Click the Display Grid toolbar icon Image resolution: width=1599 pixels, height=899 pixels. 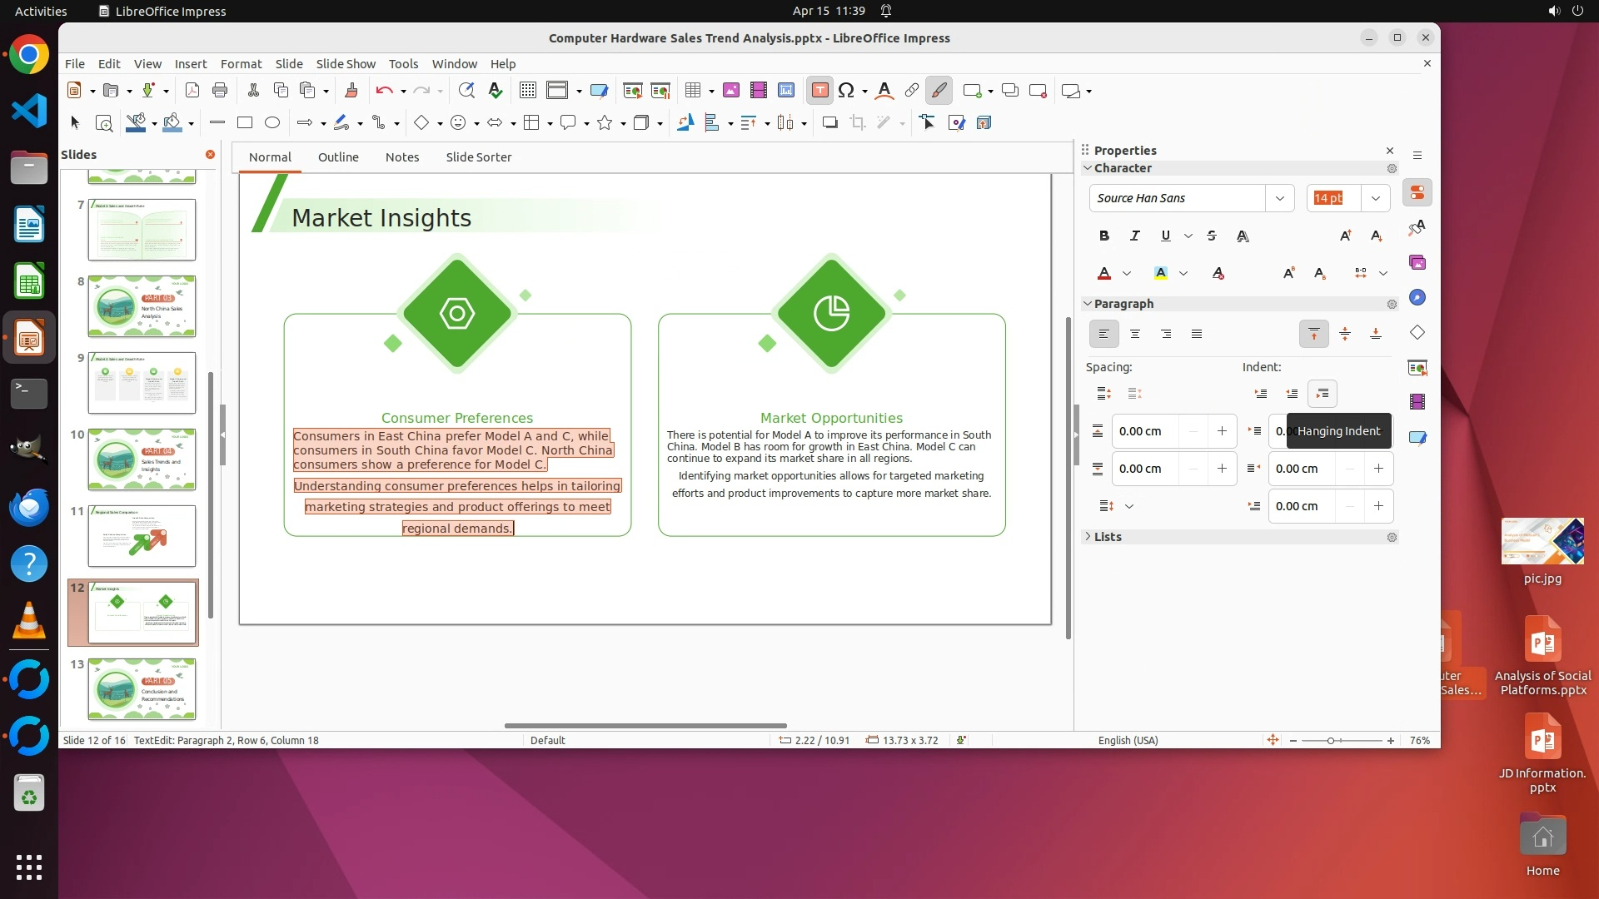(x=527, y=91)
